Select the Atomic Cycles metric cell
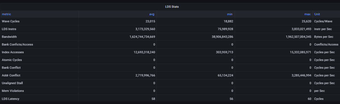 [x=39, y=60]
